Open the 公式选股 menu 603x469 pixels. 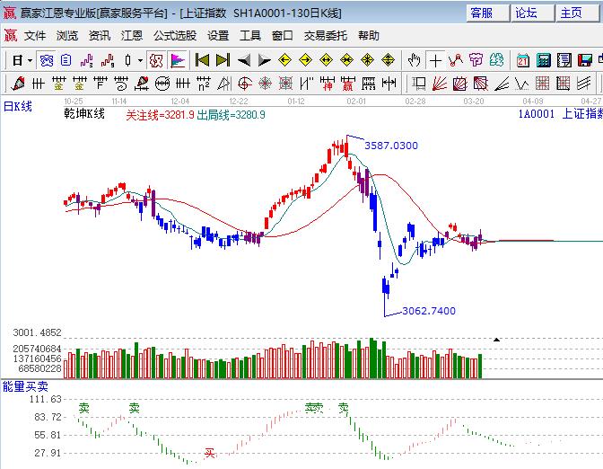coord(174,36)
